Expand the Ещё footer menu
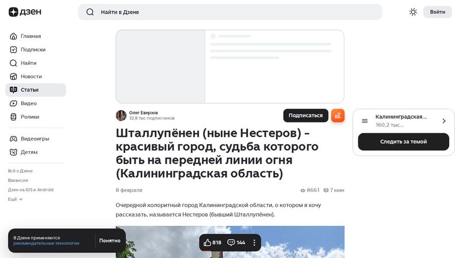Screen dimensions: 460x258 (x=16, y=199)
